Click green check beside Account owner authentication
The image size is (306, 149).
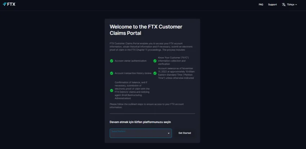coord(112,61)
